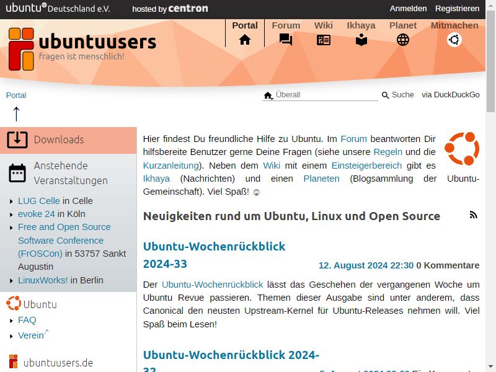The height and width of the screenshot is (372, 496).
Task: Click the ubuntuusers.de sidebar heading
Action: 58,363
